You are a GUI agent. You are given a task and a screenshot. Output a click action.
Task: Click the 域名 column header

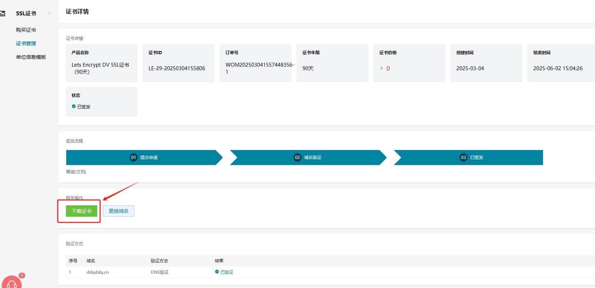pyautogui.click(x=91, y=261)
